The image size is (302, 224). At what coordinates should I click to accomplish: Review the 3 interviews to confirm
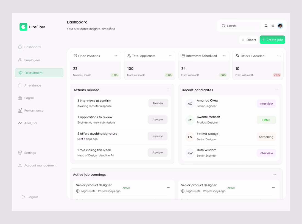point(158,103)
